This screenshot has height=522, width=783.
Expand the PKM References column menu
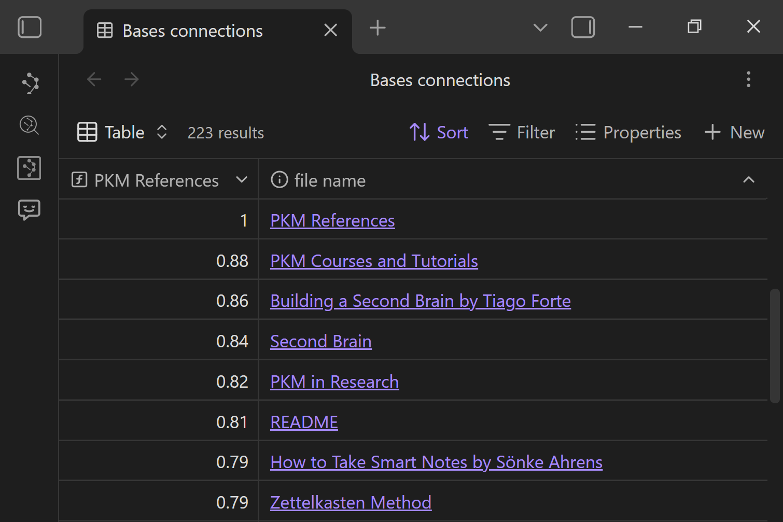coord(242,180)
